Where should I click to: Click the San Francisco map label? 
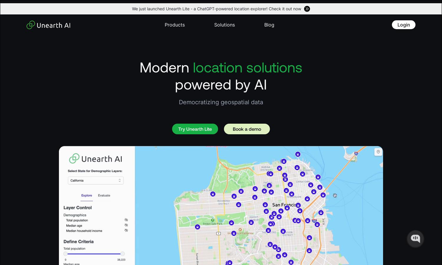pos(284,205)
